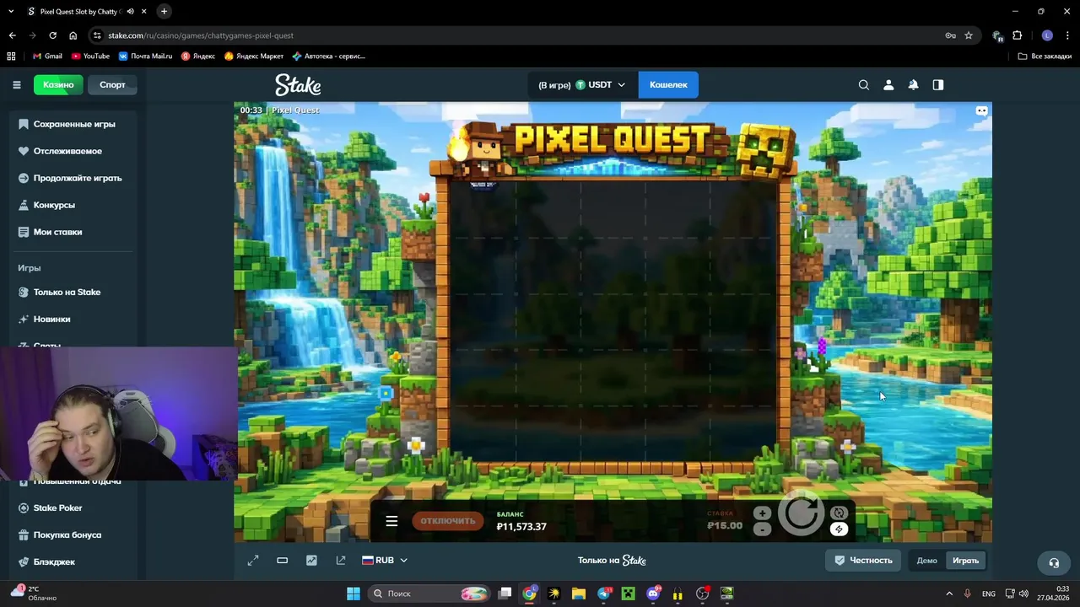Enter fullscreen game mode
1080x607 pixels.
click(253, 561)
